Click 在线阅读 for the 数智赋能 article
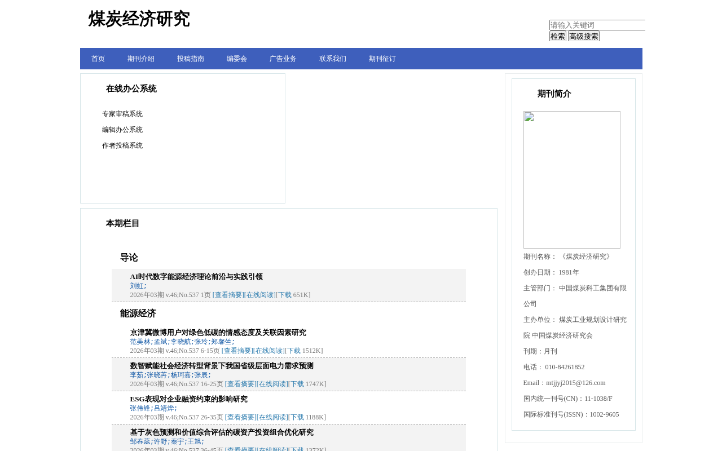Viewport: 722px width, 451px height. [272, 384]
